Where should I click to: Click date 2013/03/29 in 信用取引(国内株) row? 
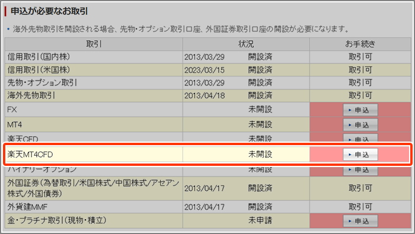click(205, 57)
